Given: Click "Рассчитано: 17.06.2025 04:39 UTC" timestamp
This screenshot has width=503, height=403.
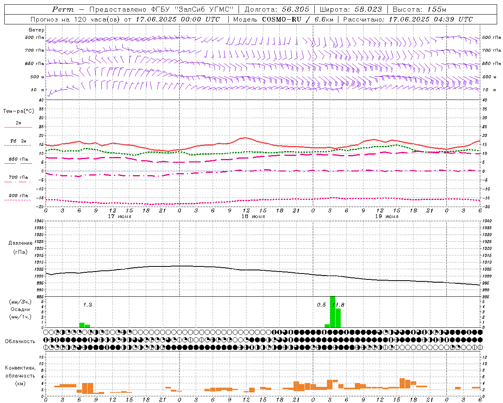Looking at the screenshot, I should pyautogui.click(x=408, y=19).
